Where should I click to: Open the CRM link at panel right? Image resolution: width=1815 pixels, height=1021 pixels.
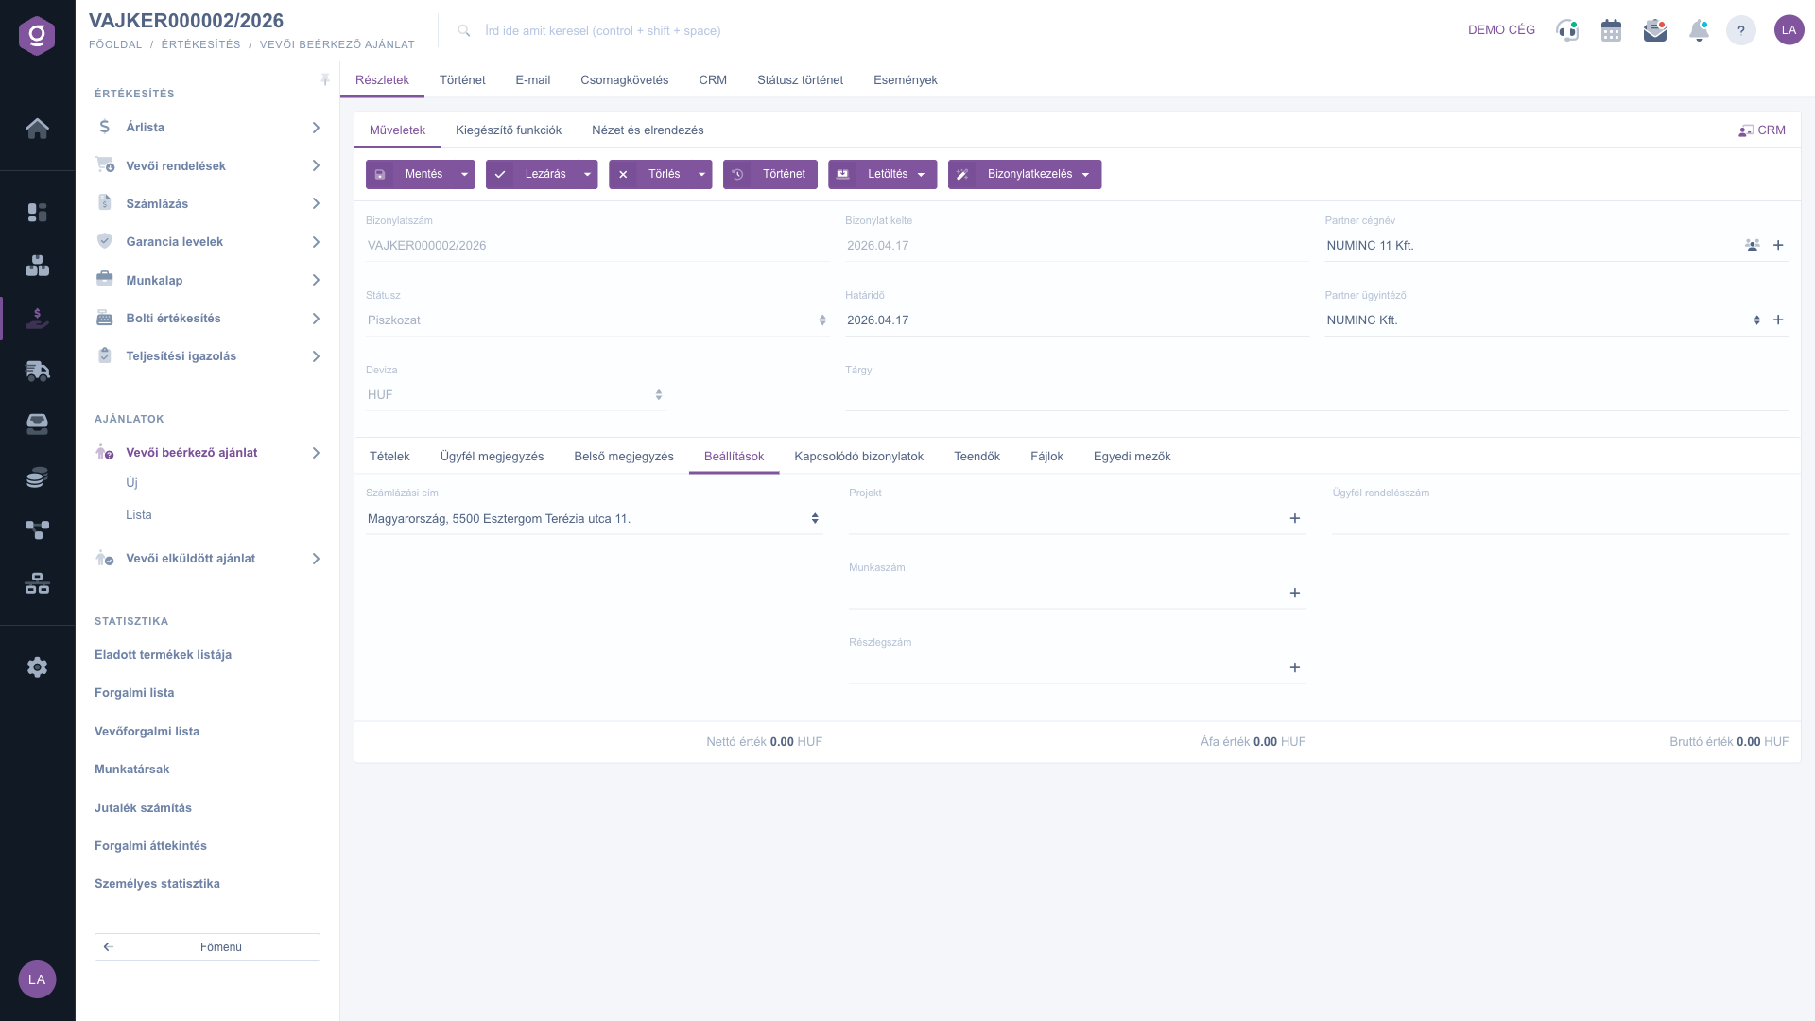click(1762, 130)
